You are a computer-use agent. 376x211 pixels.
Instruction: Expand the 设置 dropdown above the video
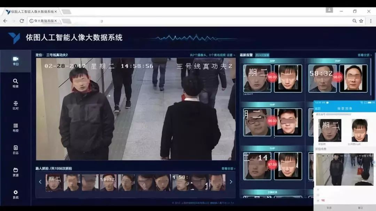pos(230,55)
